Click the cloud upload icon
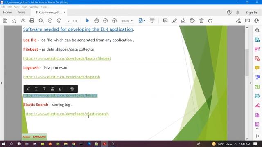Image resolution: width=262 pixels, height=147 pixels. [x=23, y=21]
